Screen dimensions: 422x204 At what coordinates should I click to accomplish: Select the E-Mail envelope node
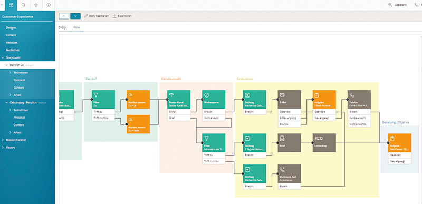[x=289, y=99]
